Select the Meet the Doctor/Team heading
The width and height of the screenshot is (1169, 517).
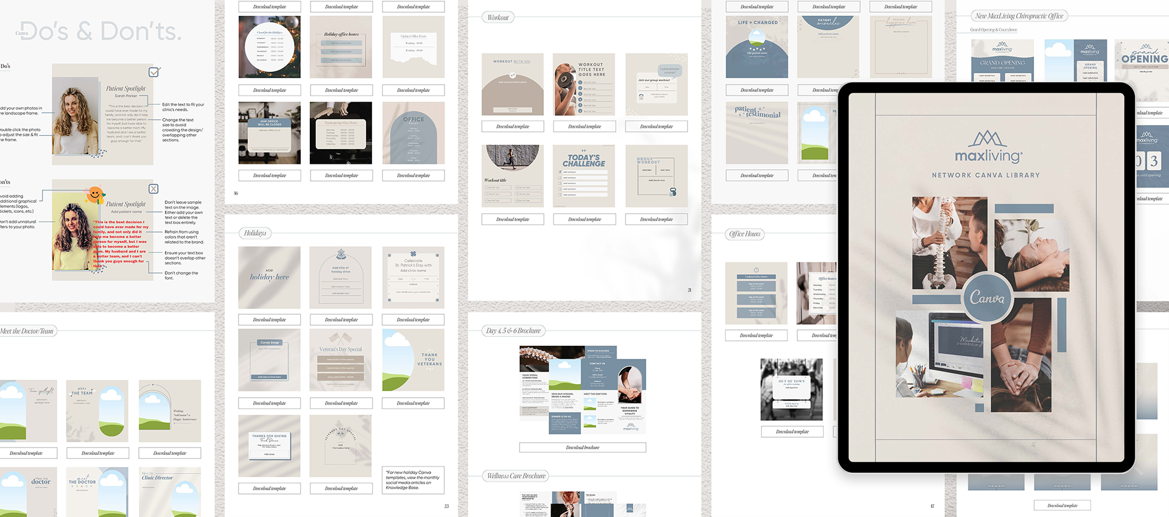pyautogui.click(x=27, y=331)
